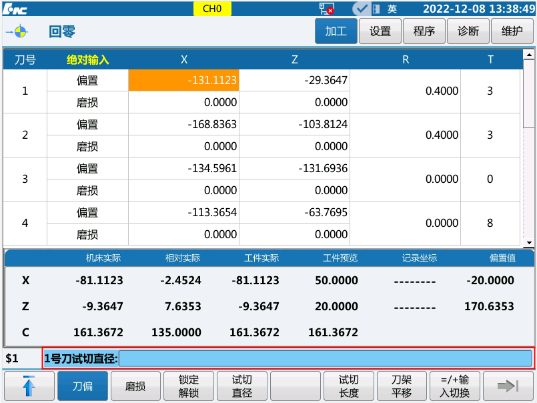Click the date and time display
This screenshot has width=537, height=403.
point(479,9)
